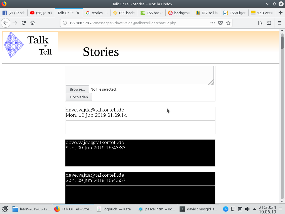285x214 pixels.
Task: Navigate to the Firefox home page
Action: coord(33,23)
